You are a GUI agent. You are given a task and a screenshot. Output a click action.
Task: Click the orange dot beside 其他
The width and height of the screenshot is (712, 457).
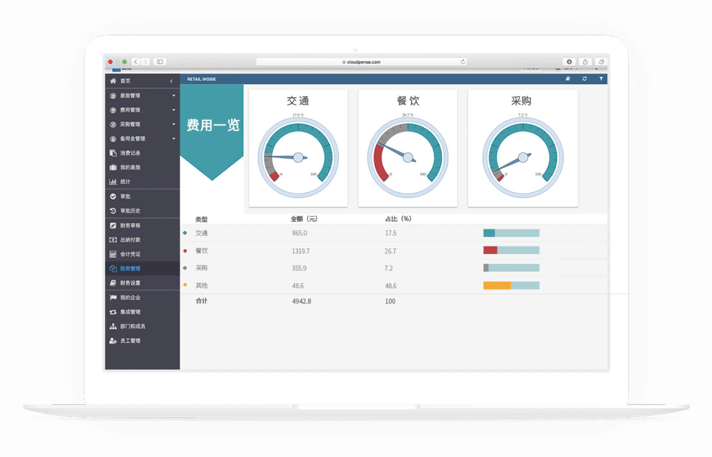pyautogui.click(x=185, y=285)
